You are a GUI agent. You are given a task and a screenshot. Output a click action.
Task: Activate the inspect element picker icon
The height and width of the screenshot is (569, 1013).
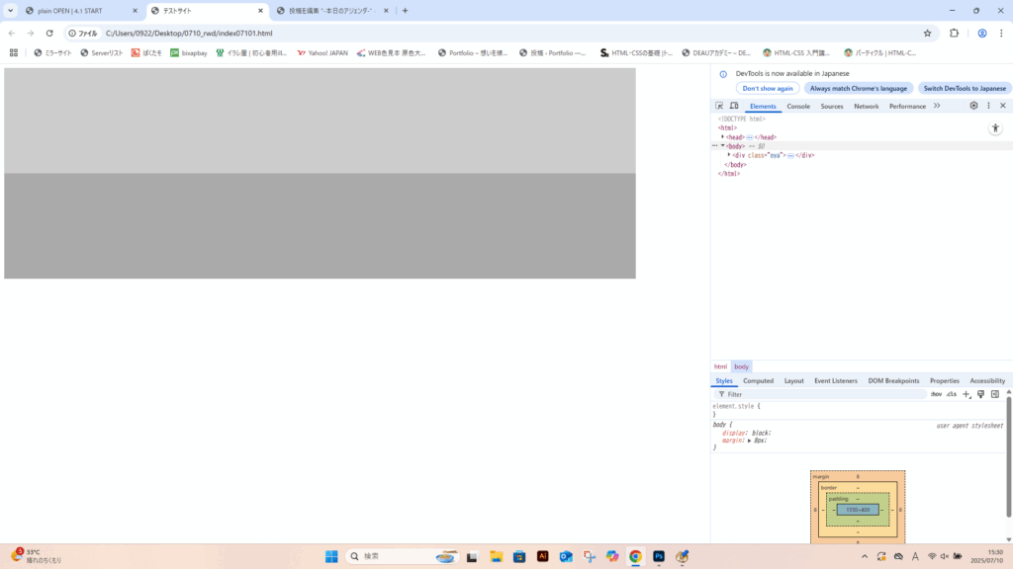click(719, 106)
